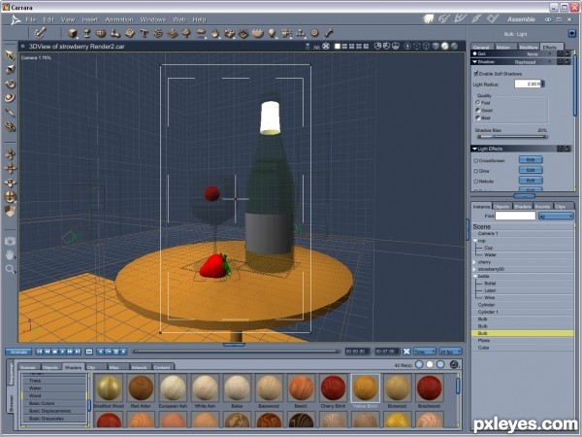Screen dimensions: 582x437
Task: Open the 24 fps dropdown
Action: click(450, 352)
